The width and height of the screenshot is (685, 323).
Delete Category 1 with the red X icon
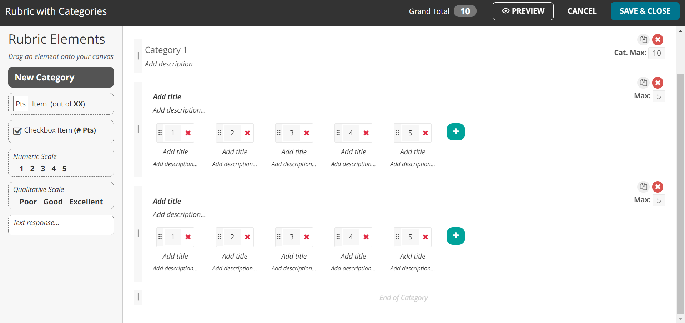(x=658, y=40)
